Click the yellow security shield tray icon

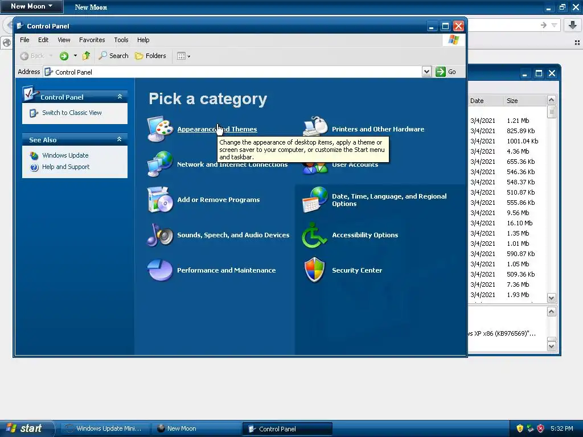(520, 428)
